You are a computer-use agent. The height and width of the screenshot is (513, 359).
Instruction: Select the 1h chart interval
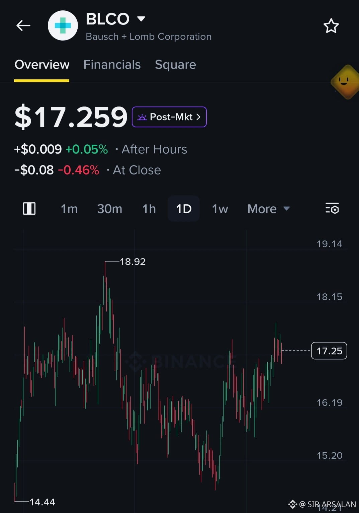(149, 209)
